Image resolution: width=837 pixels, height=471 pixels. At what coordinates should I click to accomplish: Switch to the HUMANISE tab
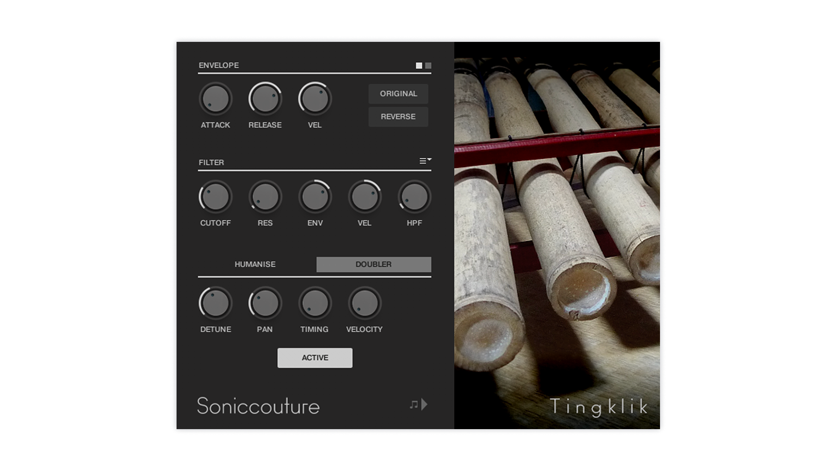255,264
